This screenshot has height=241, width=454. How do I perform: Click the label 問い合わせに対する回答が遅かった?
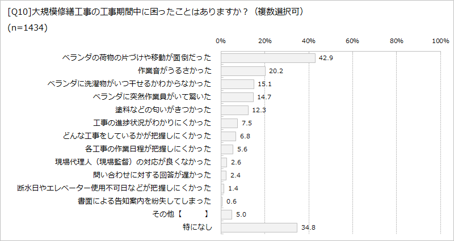(x=152, y=175)
